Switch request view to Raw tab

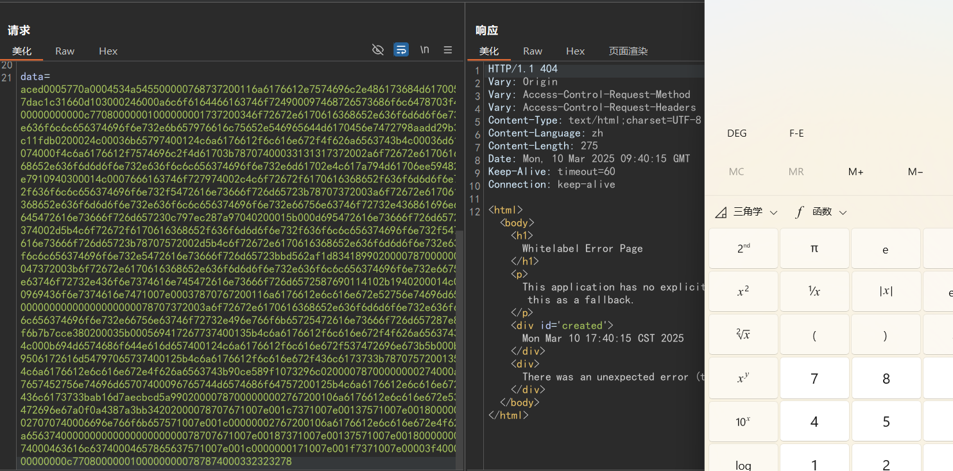click(x=65, y=51)
